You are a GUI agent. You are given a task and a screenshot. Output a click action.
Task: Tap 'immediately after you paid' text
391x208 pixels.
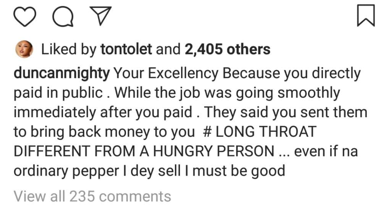coord(102,112)
